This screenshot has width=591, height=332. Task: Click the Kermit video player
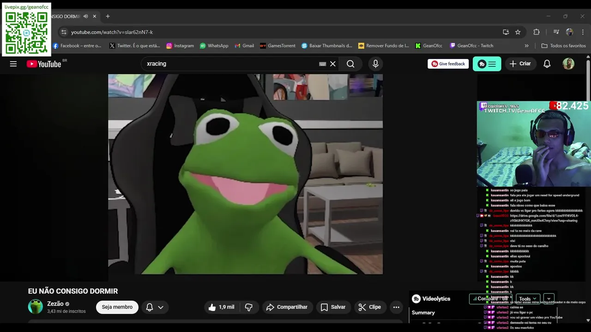[x=245, y=174]
